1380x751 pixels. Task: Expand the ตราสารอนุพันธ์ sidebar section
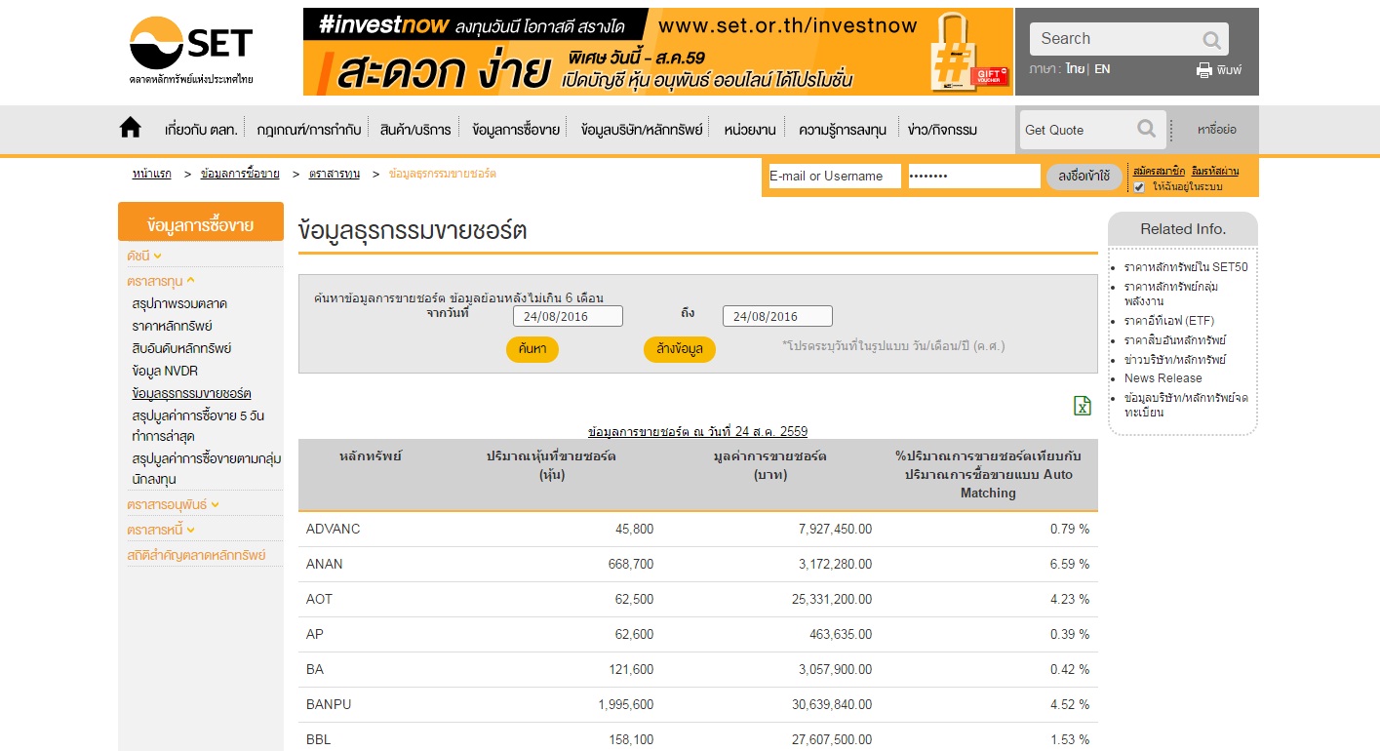point(174,504)
